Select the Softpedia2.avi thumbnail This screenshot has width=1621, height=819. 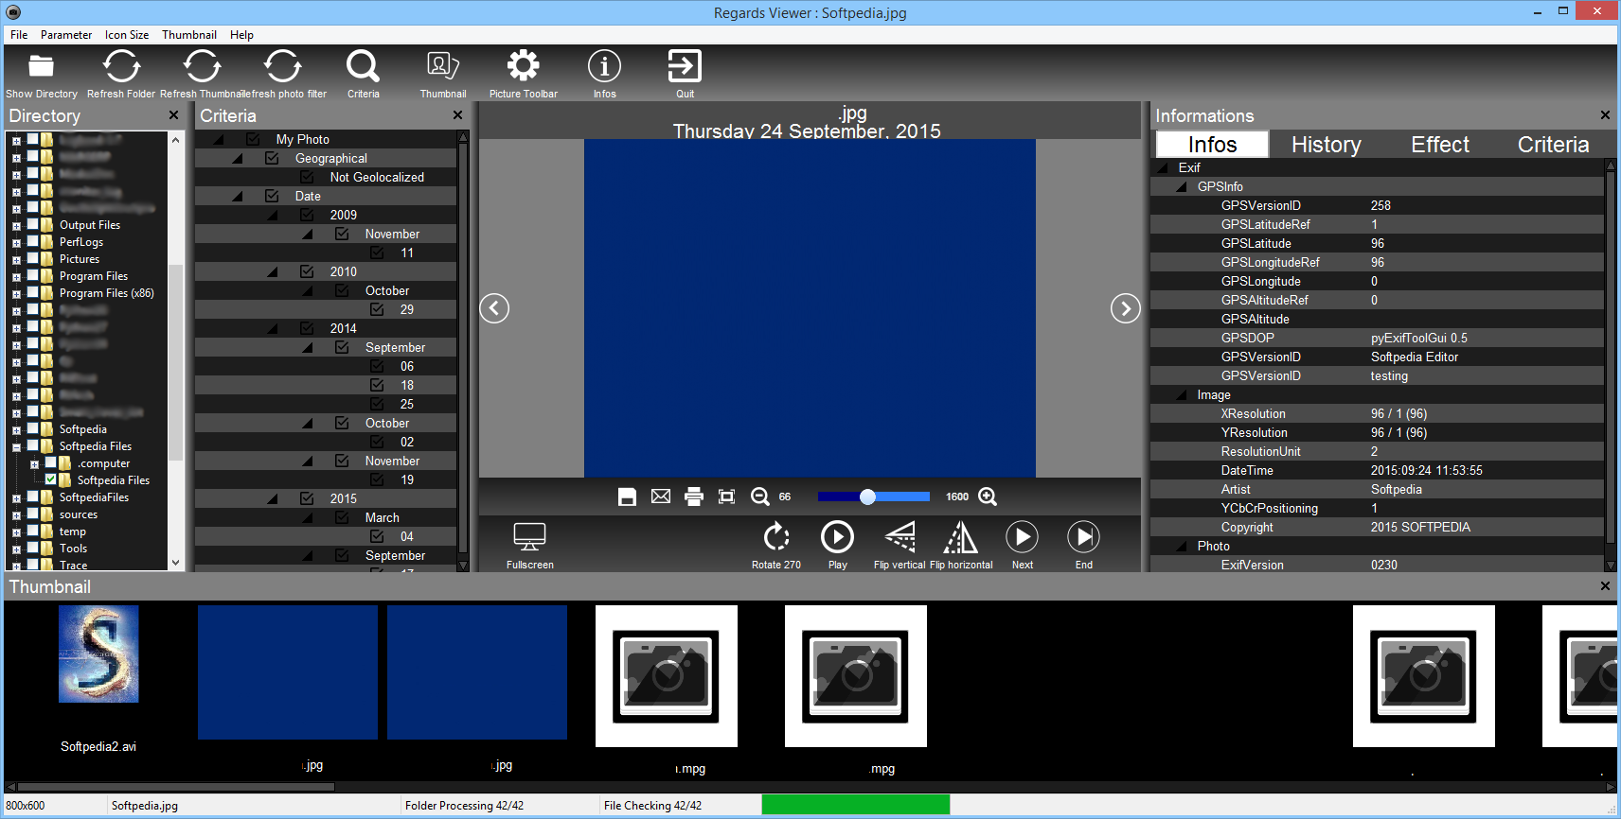coord(98,654)
